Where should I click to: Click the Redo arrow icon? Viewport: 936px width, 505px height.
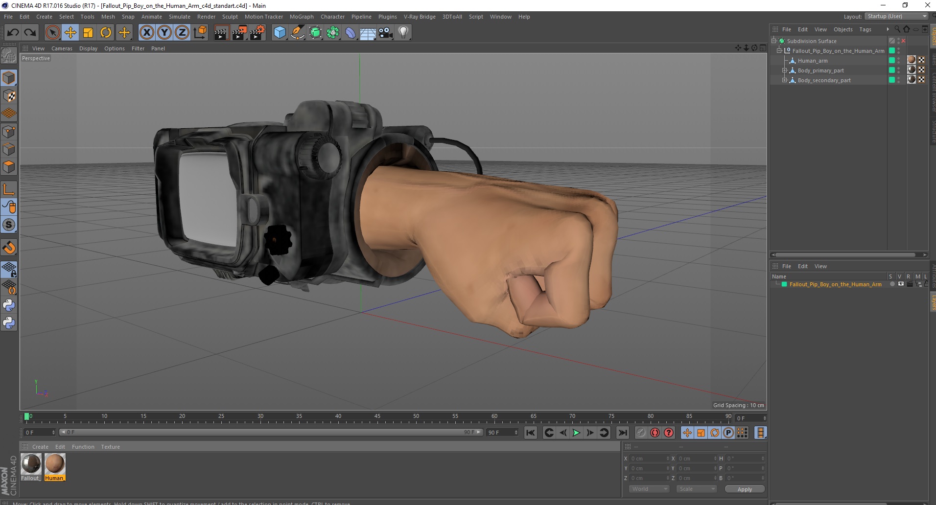[x=30, y=33]
